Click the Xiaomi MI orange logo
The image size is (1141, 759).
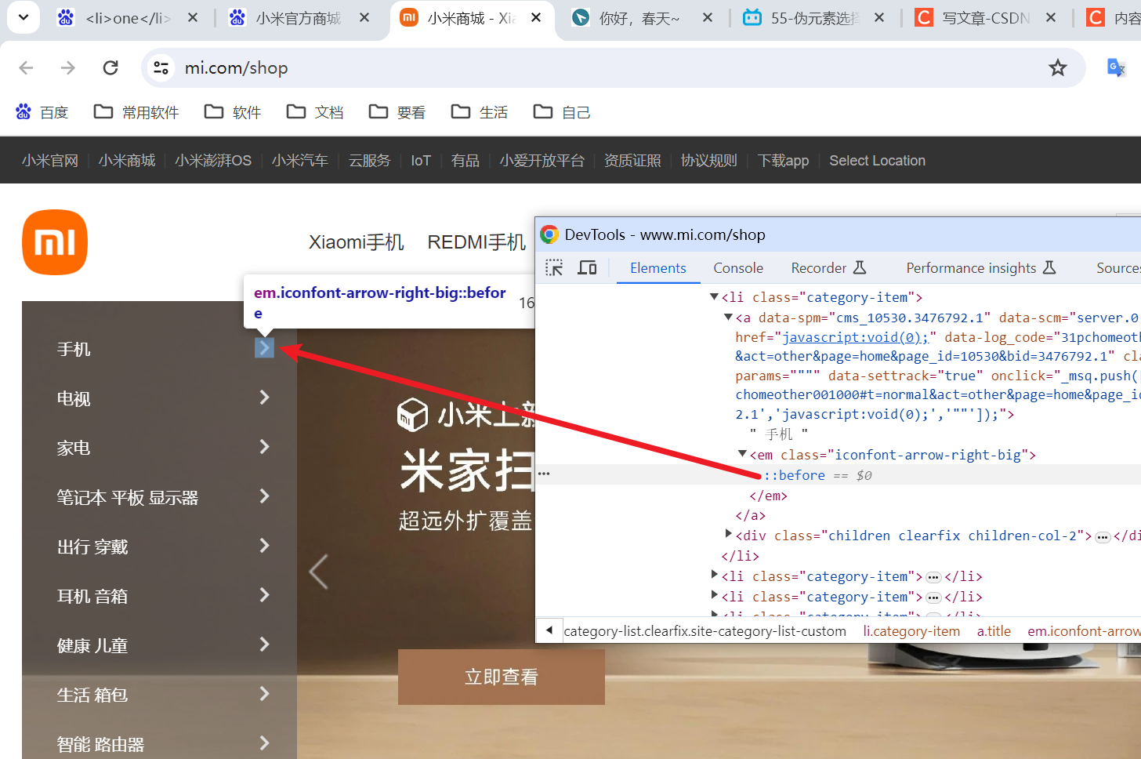(x=55, y=242)
